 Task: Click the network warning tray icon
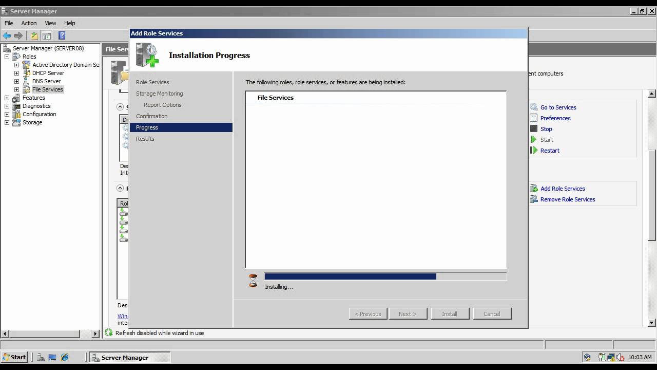(x=611, y=357)
